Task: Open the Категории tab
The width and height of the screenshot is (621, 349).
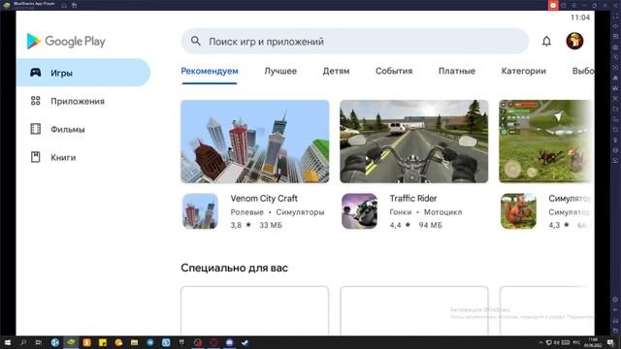Action: pos(524,71)
